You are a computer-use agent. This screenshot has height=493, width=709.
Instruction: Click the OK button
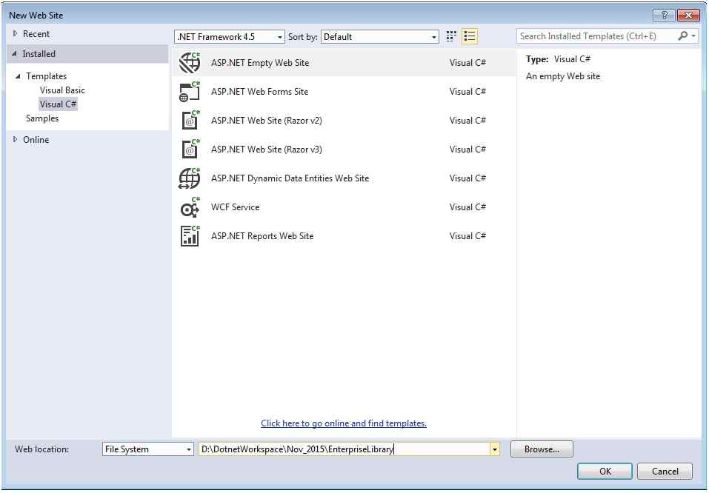point(605,472)
